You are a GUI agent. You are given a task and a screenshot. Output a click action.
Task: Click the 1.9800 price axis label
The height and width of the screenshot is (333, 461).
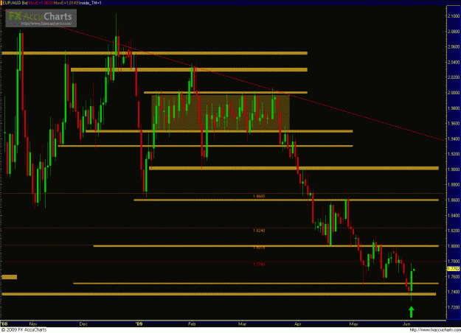(454, 108)
